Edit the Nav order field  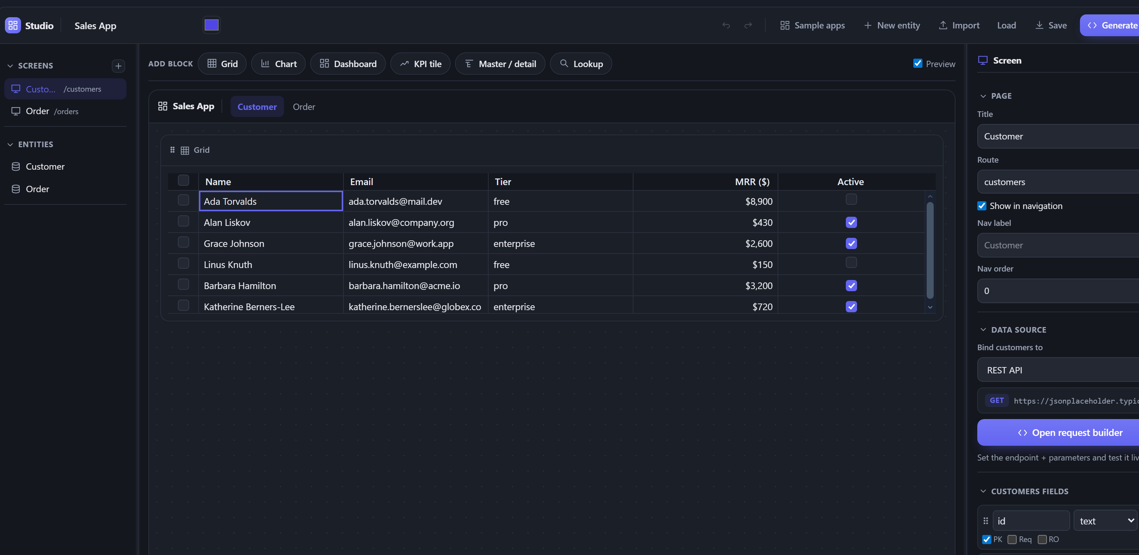click(1058, 291)
